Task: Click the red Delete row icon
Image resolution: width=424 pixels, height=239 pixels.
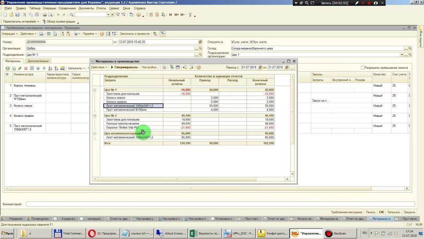Action: pyautogui.click(x=26, y=68)
